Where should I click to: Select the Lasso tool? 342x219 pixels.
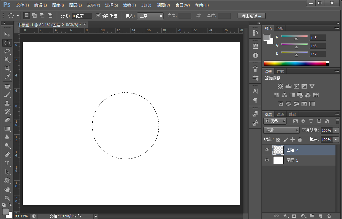pos(7,51)
